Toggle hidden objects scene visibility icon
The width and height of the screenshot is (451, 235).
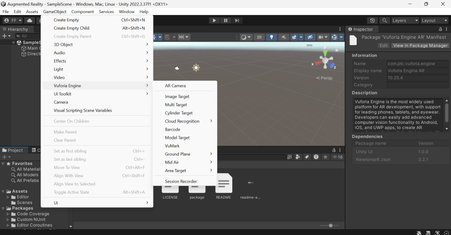(310, 37)
